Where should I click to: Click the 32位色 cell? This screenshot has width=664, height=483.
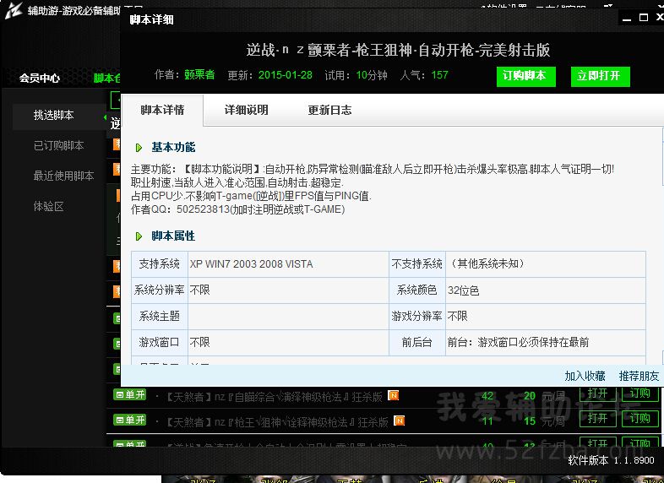click(x=546, y=290)
